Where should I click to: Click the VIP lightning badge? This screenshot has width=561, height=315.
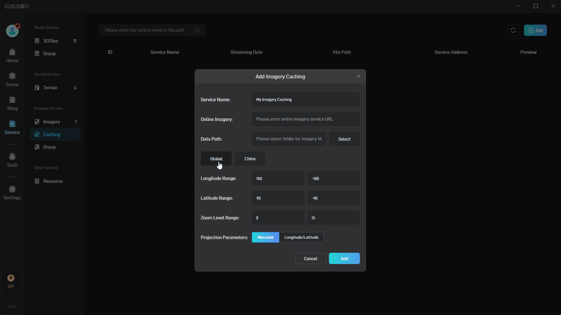click(x=11, y=278)
